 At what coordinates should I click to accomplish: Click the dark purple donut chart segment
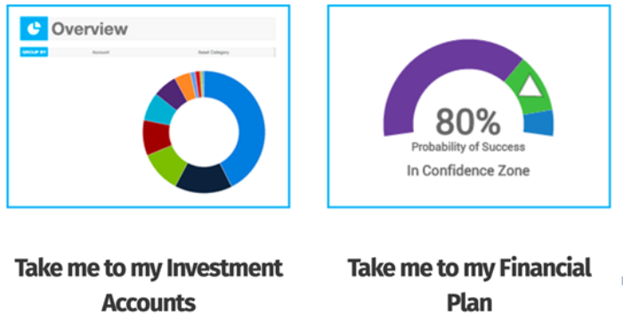point(171,94)
